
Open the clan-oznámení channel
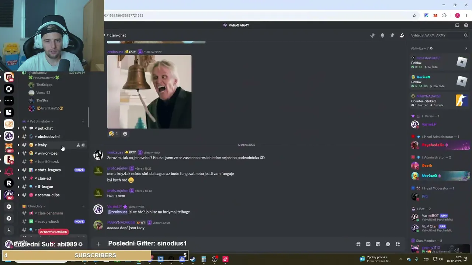pyautogui.click(x=54, y=213)
